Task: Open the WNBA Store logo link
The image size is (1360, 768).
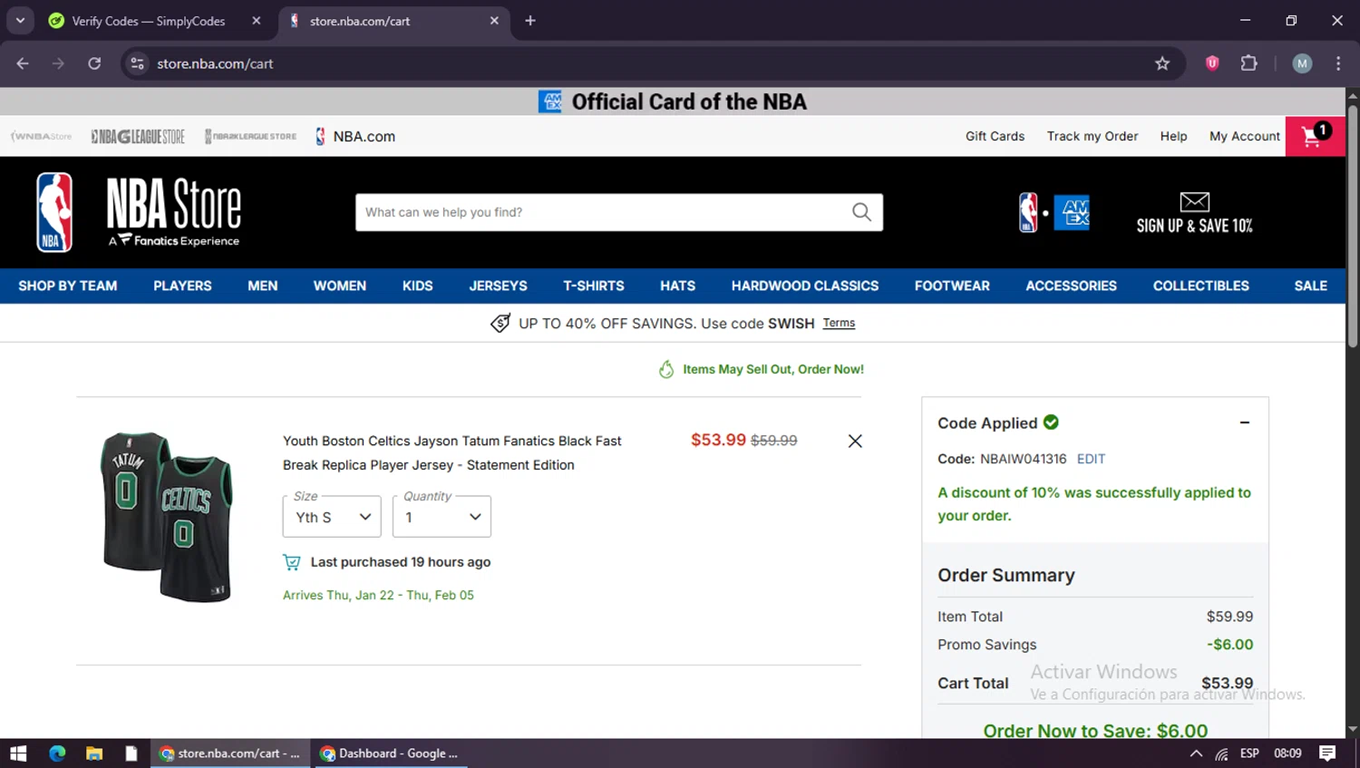Action: tap(41, 136)
